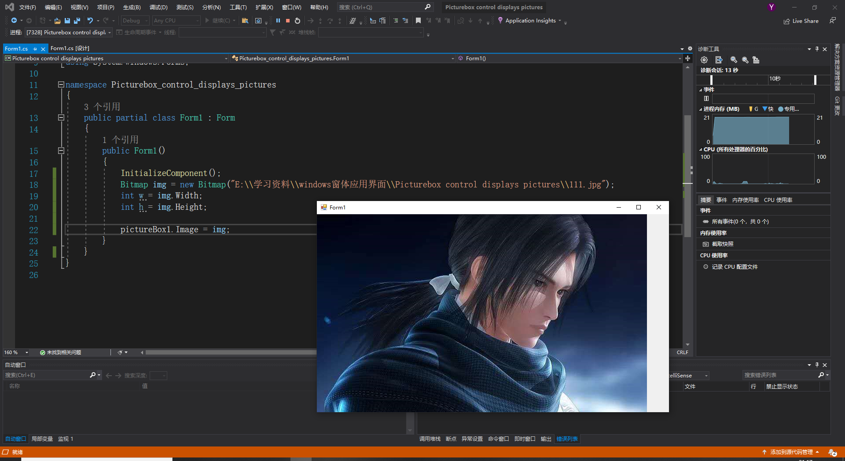The height and width of the screenshot is (461, 845).
Task: Click the 记录 CPU 配置文件 button
Action: pyautogui.click(x=734, y=267)
